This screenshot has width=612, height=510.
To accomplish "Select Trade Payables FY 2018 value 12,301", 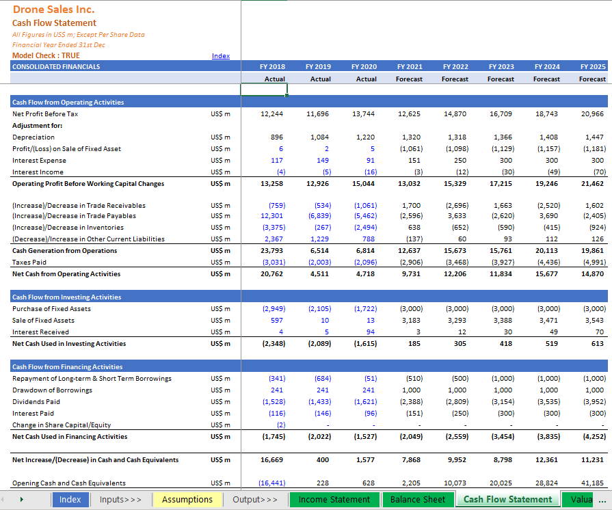I will tap(273, 216).
